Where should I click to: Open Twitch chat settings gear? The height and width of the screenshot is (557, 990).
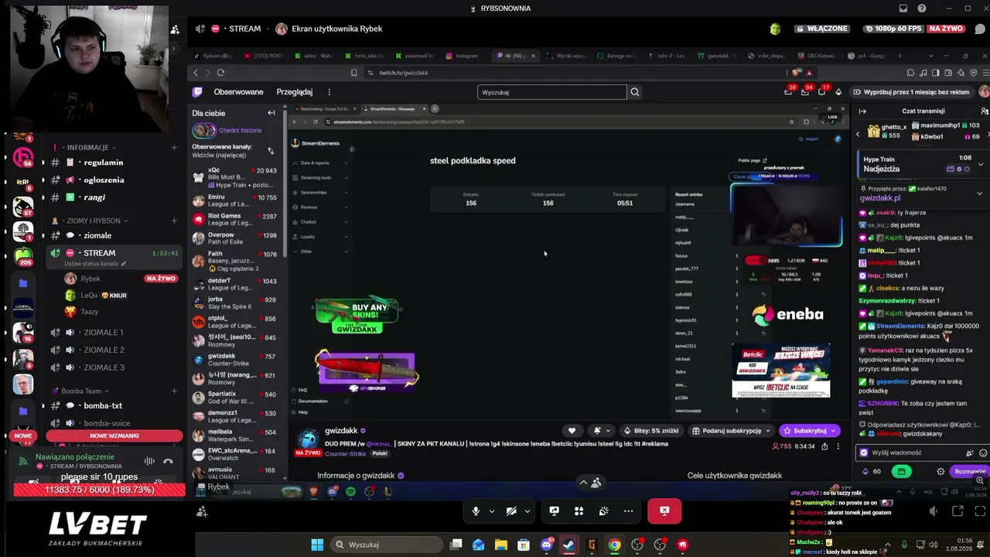click(x=940, y=471)
